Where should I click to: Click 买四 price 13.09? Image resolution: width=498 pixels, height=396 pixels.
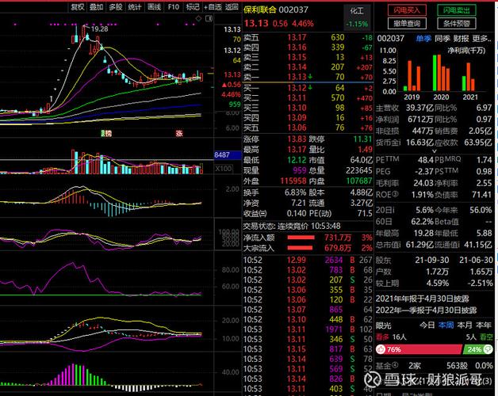click(x=297, y=118)
